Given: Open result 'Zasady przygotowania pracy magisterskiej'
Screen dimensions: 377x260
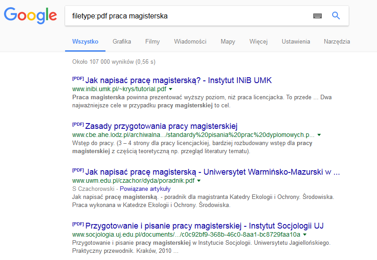Looking at the screenshot, I should pos(161,126).
